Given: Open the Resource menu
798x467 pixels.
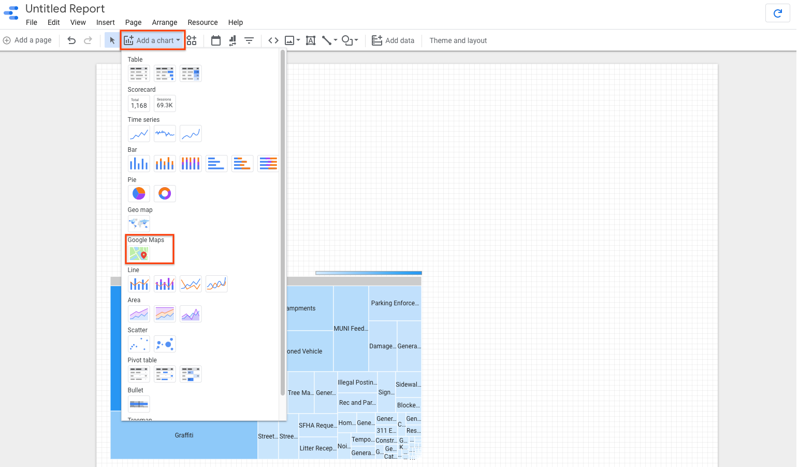Looking at the screenshot, I should 202,22.
